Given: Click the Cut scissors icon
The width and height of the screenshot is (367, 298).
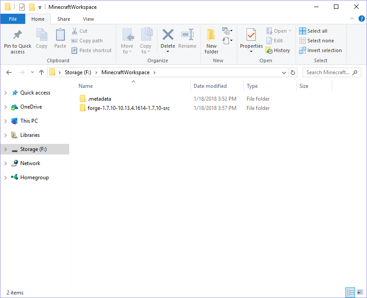Looking at the screenshot, I should pos(75,31).
